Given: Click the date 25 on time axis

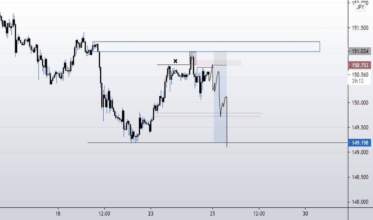Looking at the screenshot, I should [x=213, y=214].
